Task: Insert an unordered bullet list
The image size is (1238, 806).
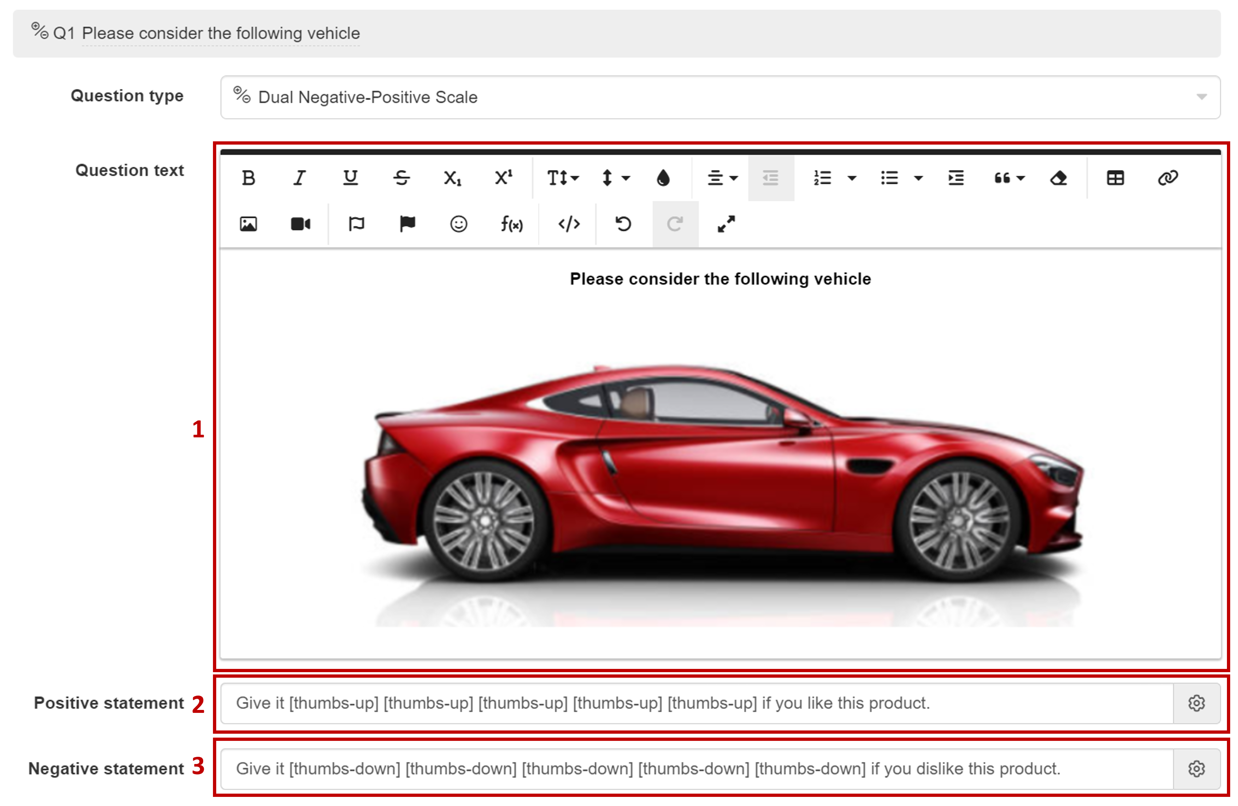Action: tap(890, 178)
